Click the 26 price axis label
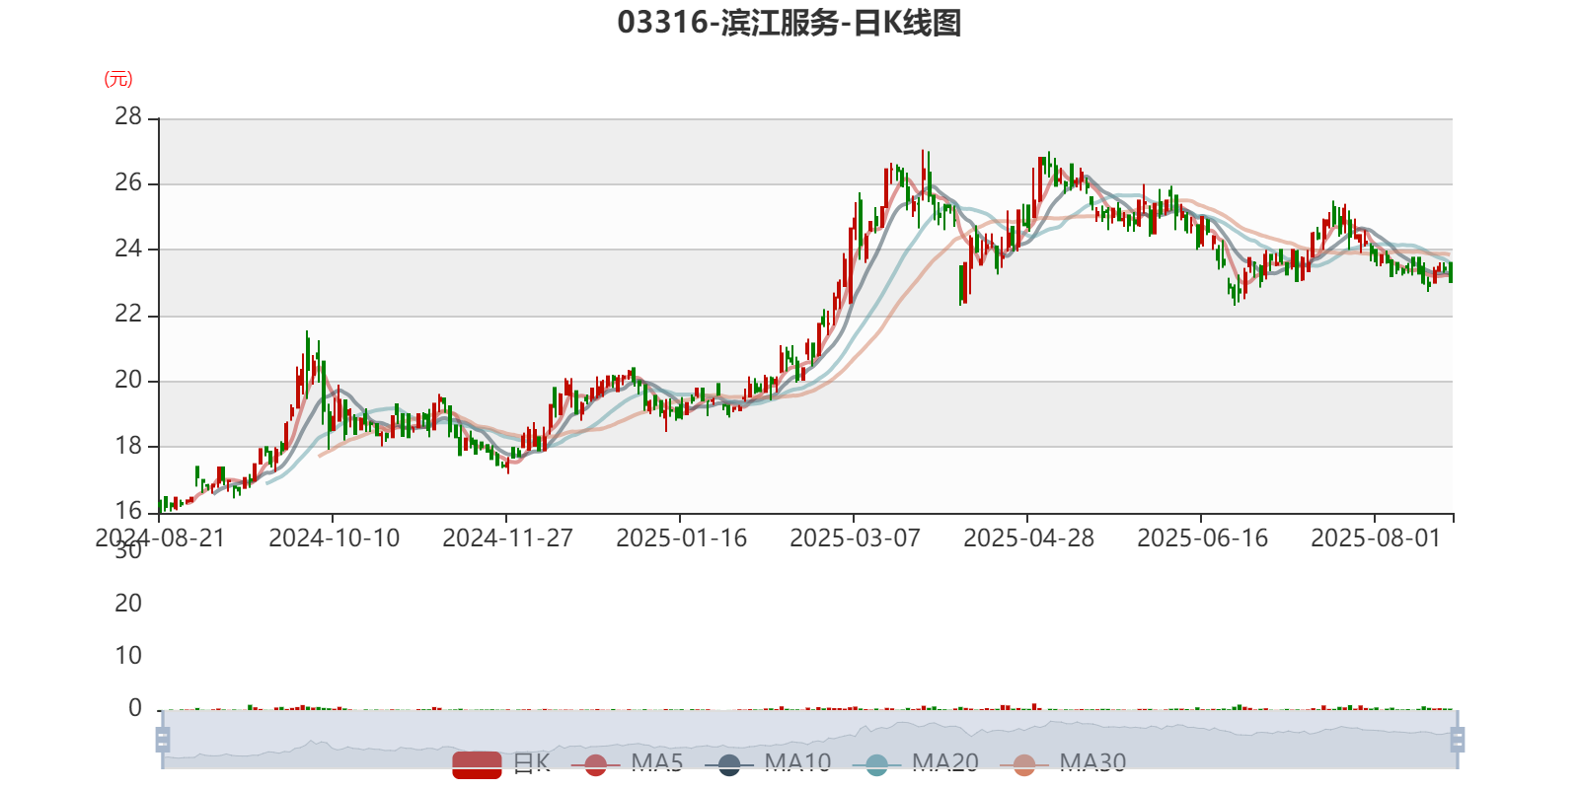Viewport: 1579px width, 789px height. pos(128,182)
